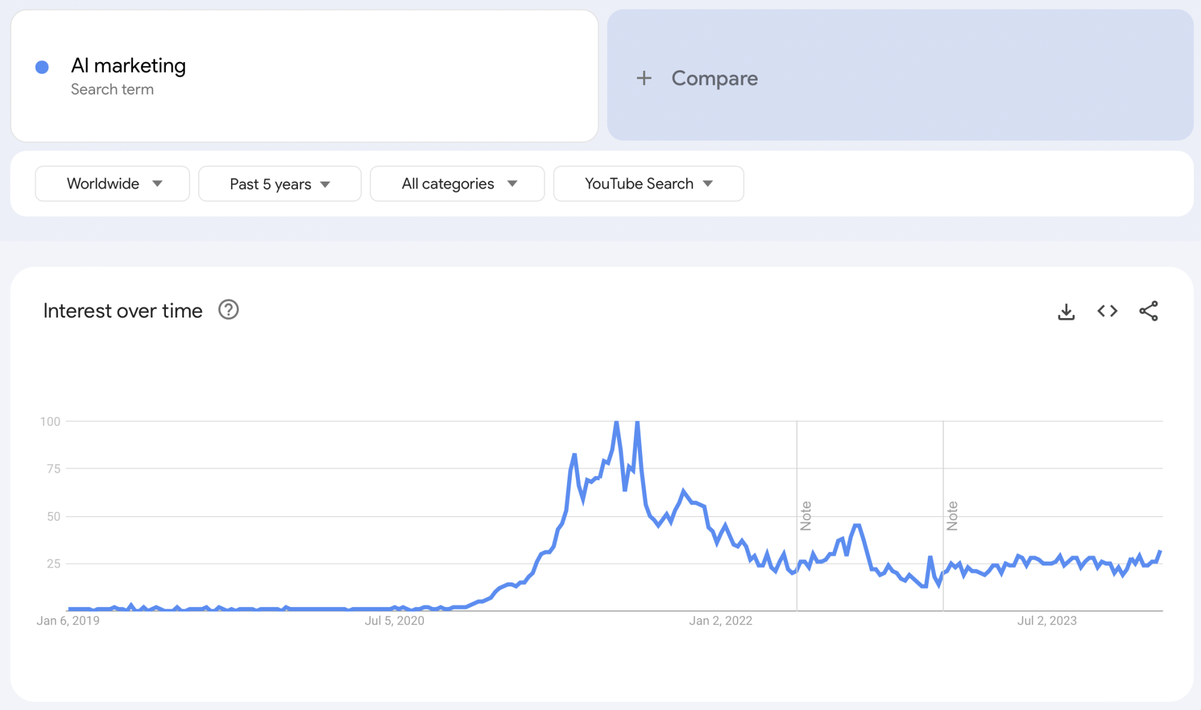Click the peak of the trend line

pos(617,422)
